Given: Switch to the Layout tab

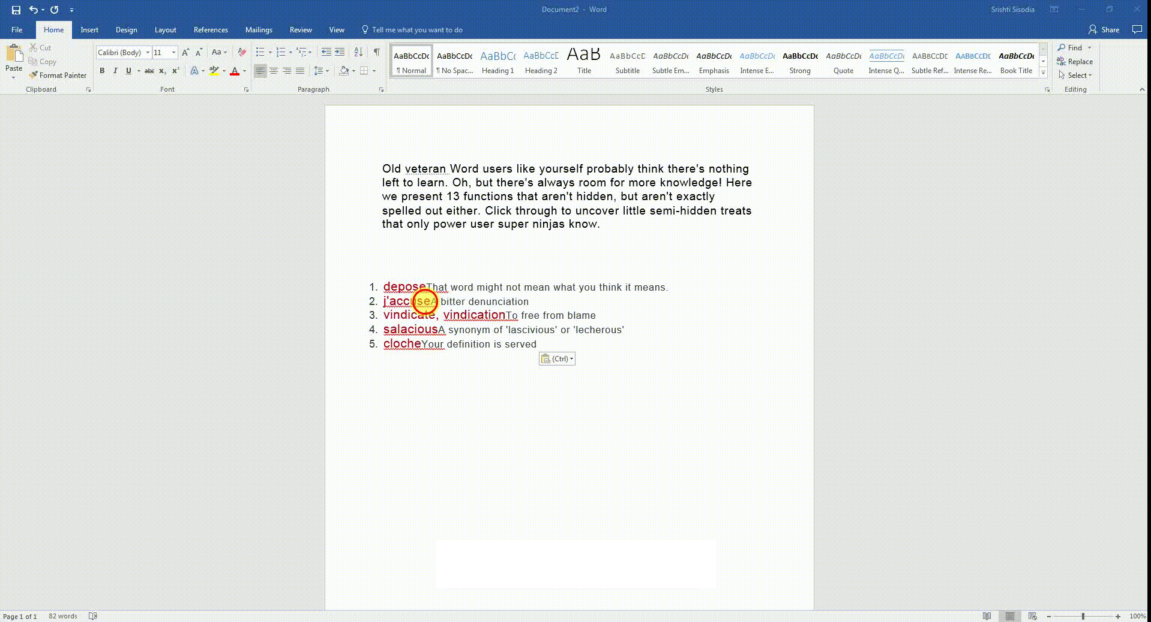Looking at the screenshot, I should tap(165, 29).
